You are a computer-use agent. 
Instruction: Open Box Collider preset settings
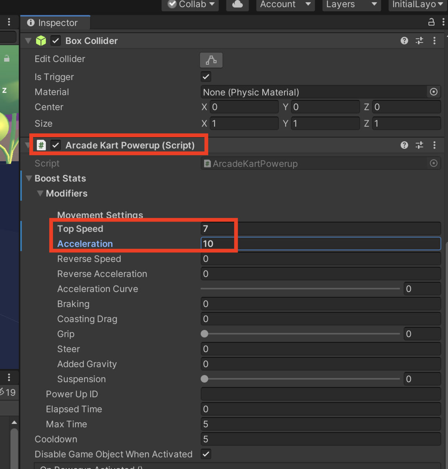tap(419, 41)
